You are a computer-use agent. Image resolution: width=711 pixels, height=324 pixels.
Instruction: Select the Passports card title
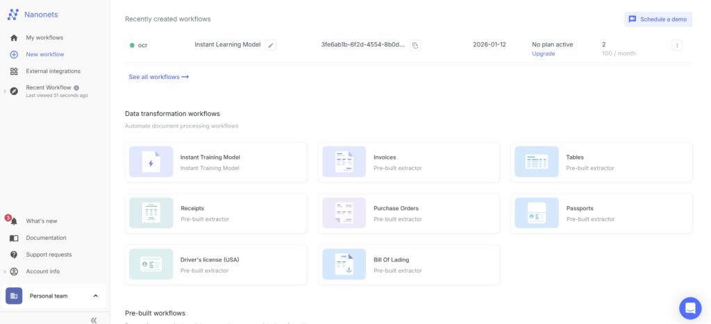pyautogui.click(x=580, y=208)
